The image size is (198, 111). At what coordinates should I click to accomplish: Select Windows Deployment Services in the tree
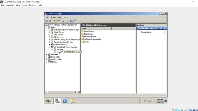coord(65,47)
